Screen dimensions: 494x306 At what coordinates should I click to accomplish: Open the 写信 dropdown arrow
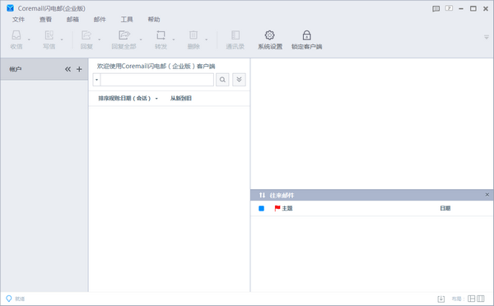[x=62, y=39]
